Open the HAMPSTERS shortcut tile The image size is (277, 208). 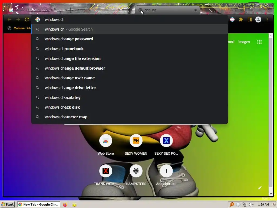pos(136,175)
